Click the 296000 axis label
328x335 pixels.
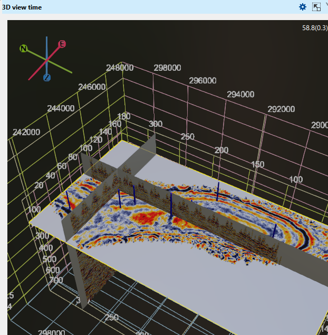tap(202, 81)
